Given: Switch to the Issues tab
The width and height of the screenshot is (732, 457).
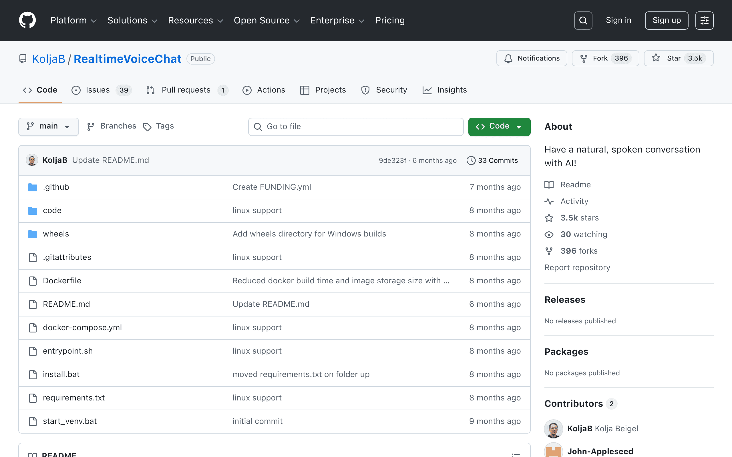Looking at the screenshot, I should 101,90.
